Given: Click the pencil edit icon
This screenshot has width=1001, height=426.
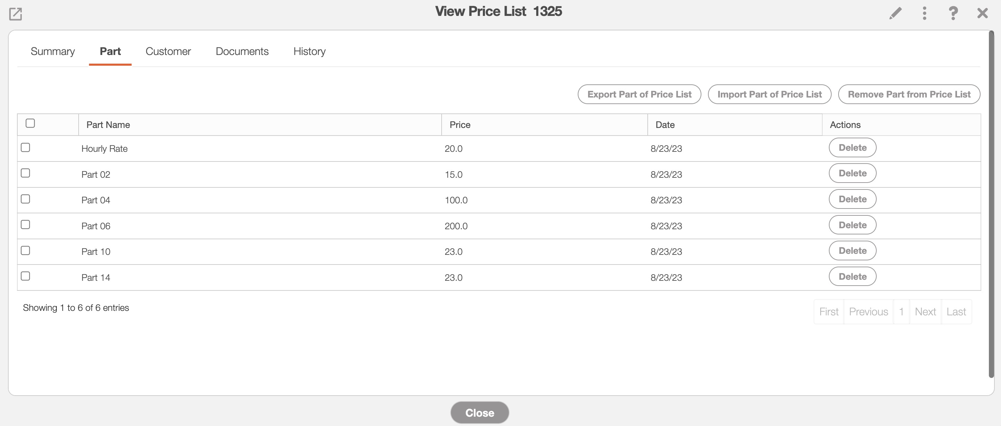Looking at the screenshot, I should pos(895,13).
